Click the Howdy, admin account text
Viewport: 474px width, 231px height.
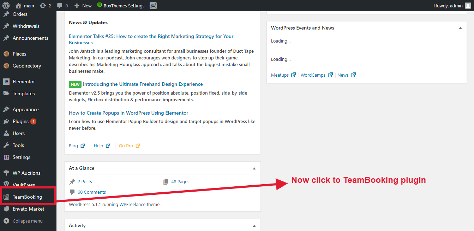click(x=448, y=6)
